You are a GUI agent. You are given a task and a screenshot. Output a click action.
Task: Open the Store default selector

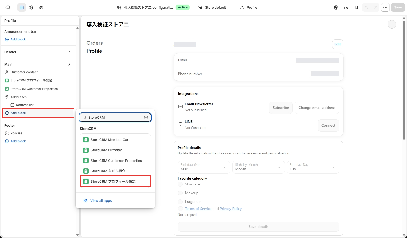point(212,7)
